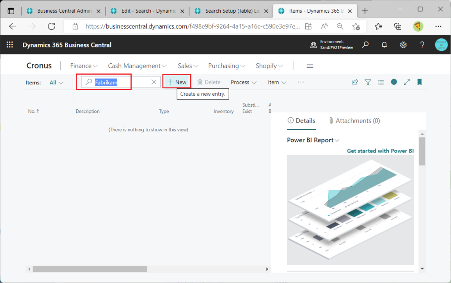451x283 pixels.
Task: Open the user account avatar
Action: [441, 45]
